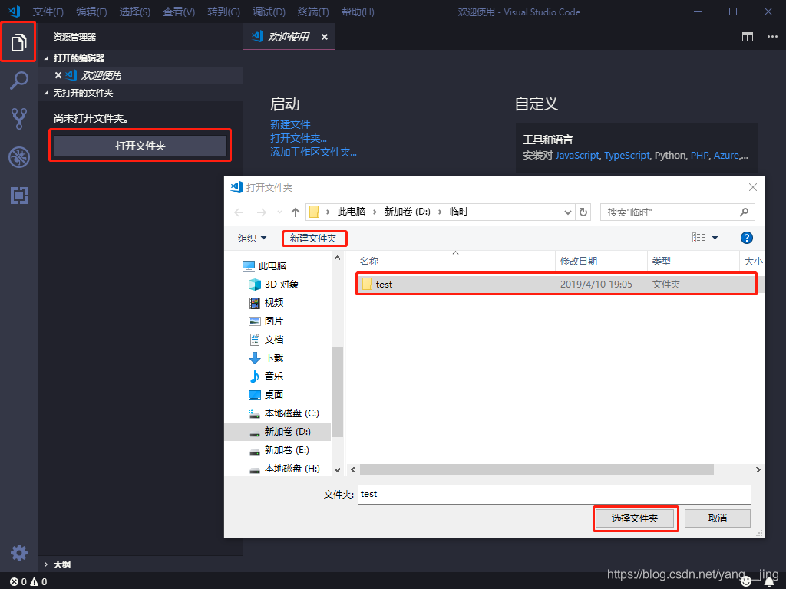
Task: Go back in the folder dialog
Action: pyautogui.click(x=239, y=212)
